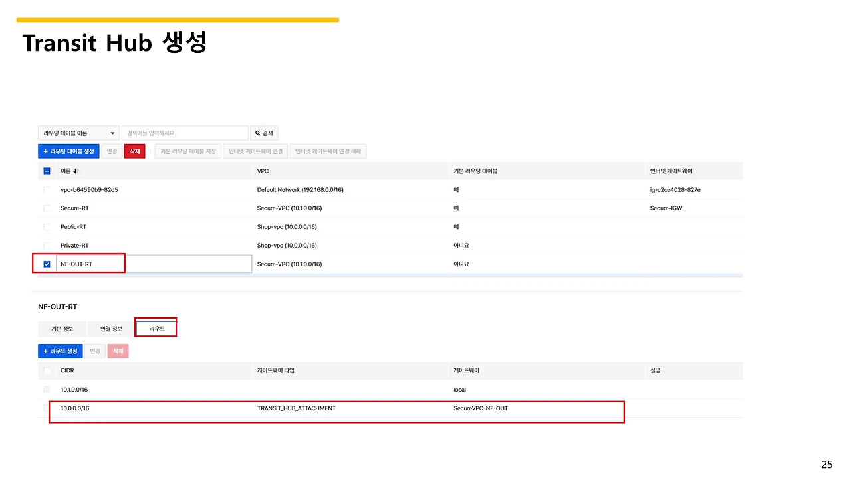Open the 라우팅 테이블 이름 search filter dropdown
The width and height of the screenshot is (851, 478).
[x=78, y=133]
